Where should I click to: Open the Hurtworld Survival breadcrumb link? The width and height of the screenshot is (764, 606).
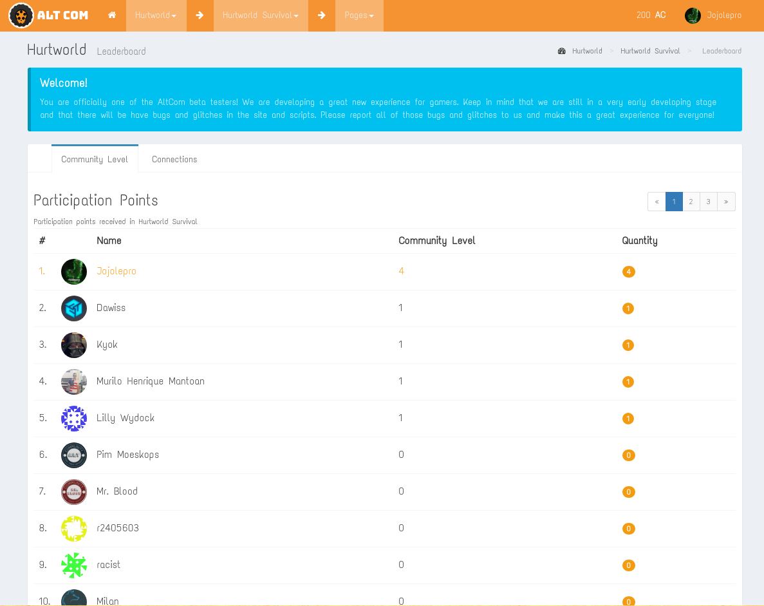[x=650, y=51]
